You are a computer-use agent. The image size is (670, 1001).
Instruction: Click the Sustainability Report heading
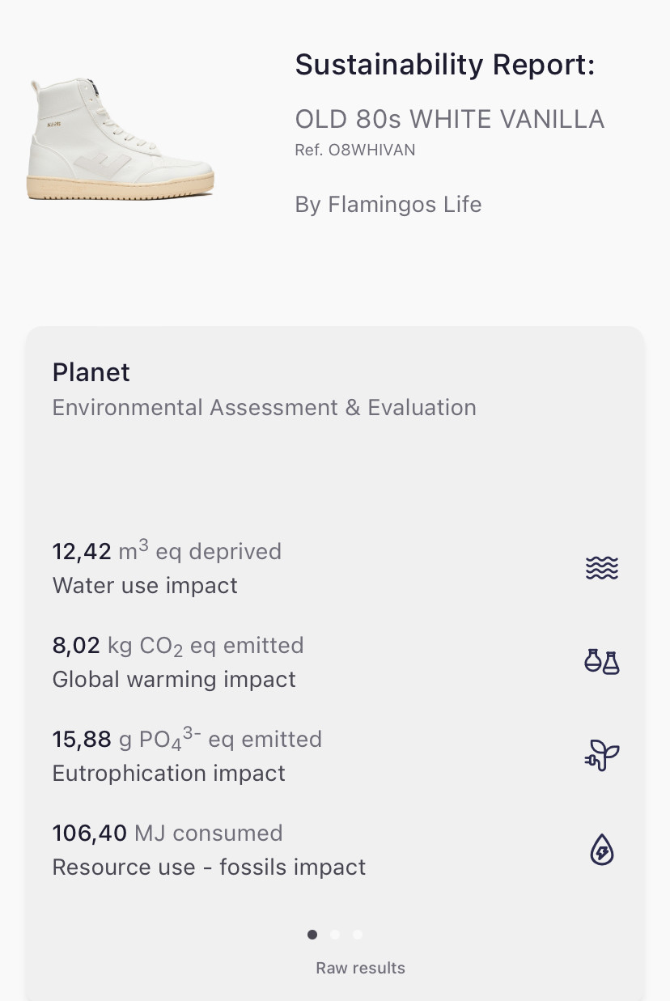click(x=444, y=65)
